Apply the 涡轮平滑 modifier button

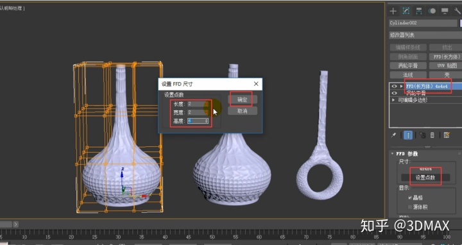tap(408, 65)
